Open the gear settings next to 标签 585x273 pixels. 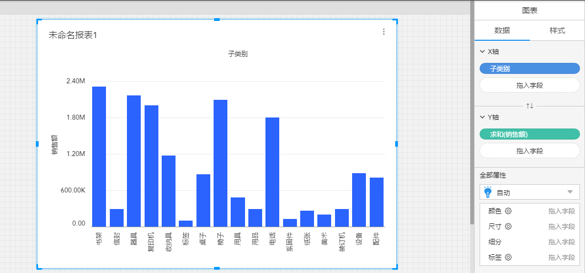point(508,257)
